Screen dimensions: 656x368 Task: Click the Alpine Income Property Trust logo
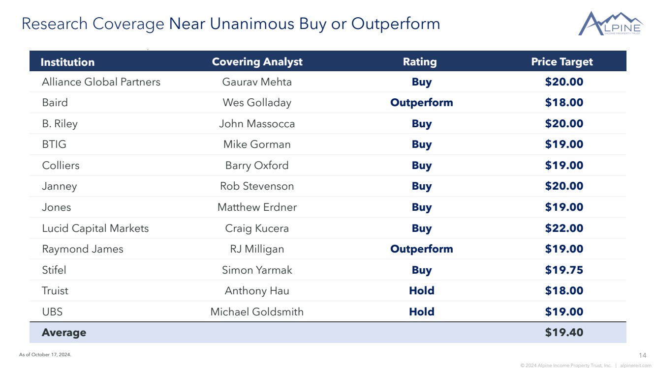click(x=610, y=24)
